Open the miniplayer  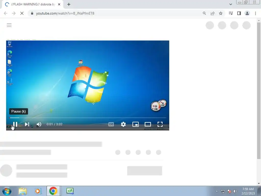136,124
